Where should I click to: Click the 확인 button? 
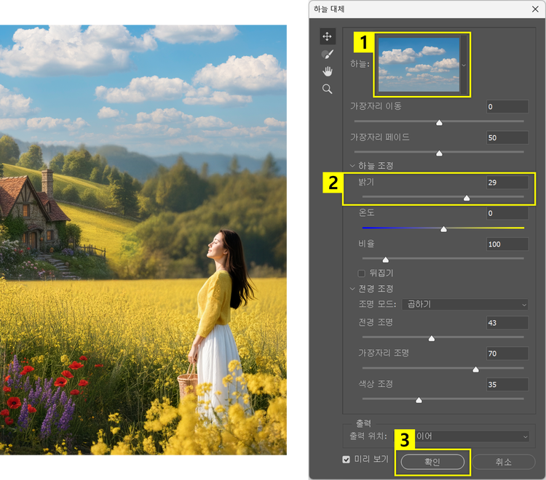432,462
